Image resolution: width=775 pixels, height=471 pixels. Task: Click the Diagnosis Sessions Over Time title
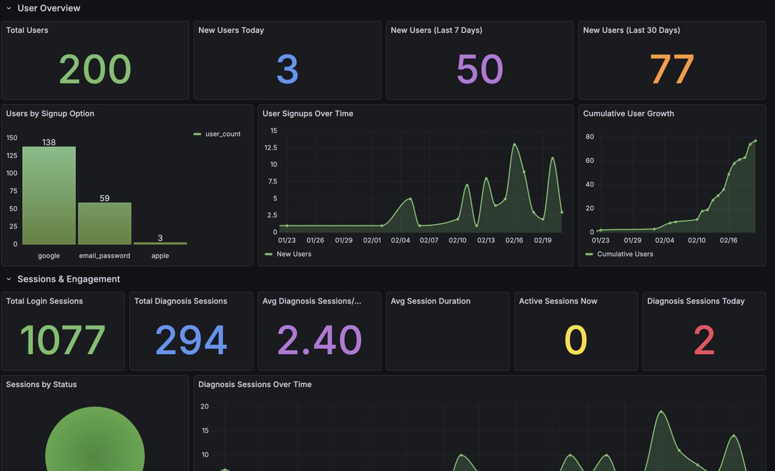click(x=255, y=384)
